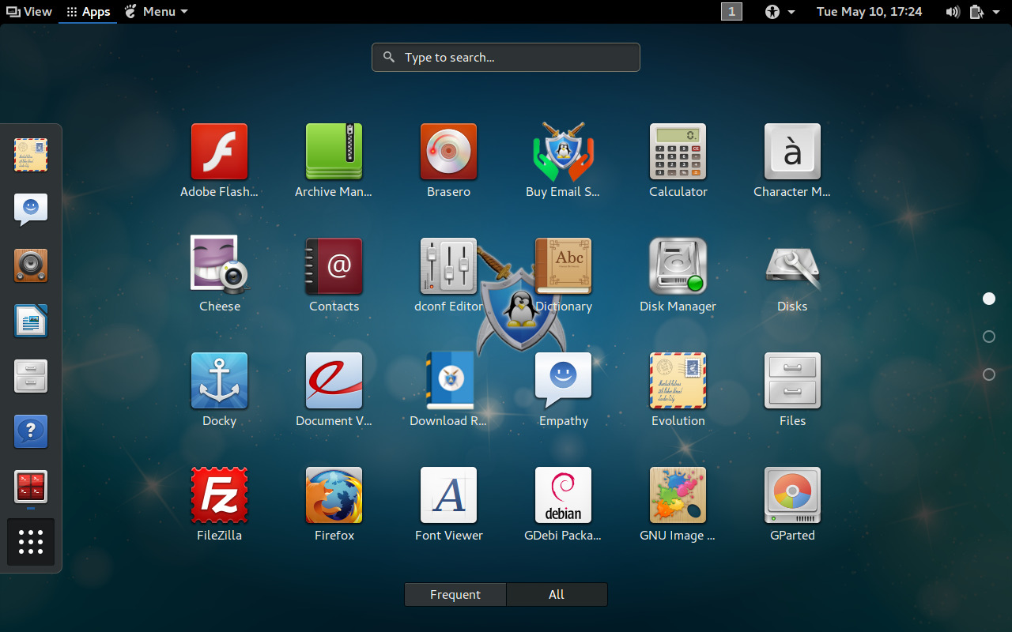Click Evolution mail icon in dash
The image size is (1012, 632).
coord(31,155)
